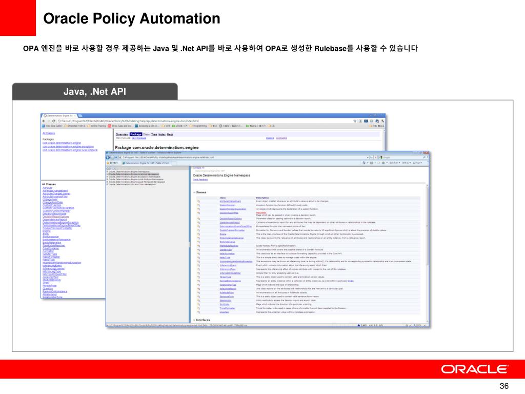Image resolution: width=525 pixels, height=394 pixels.
Task: Click Overview in Javadoc navigation bar
Action: 122,134
